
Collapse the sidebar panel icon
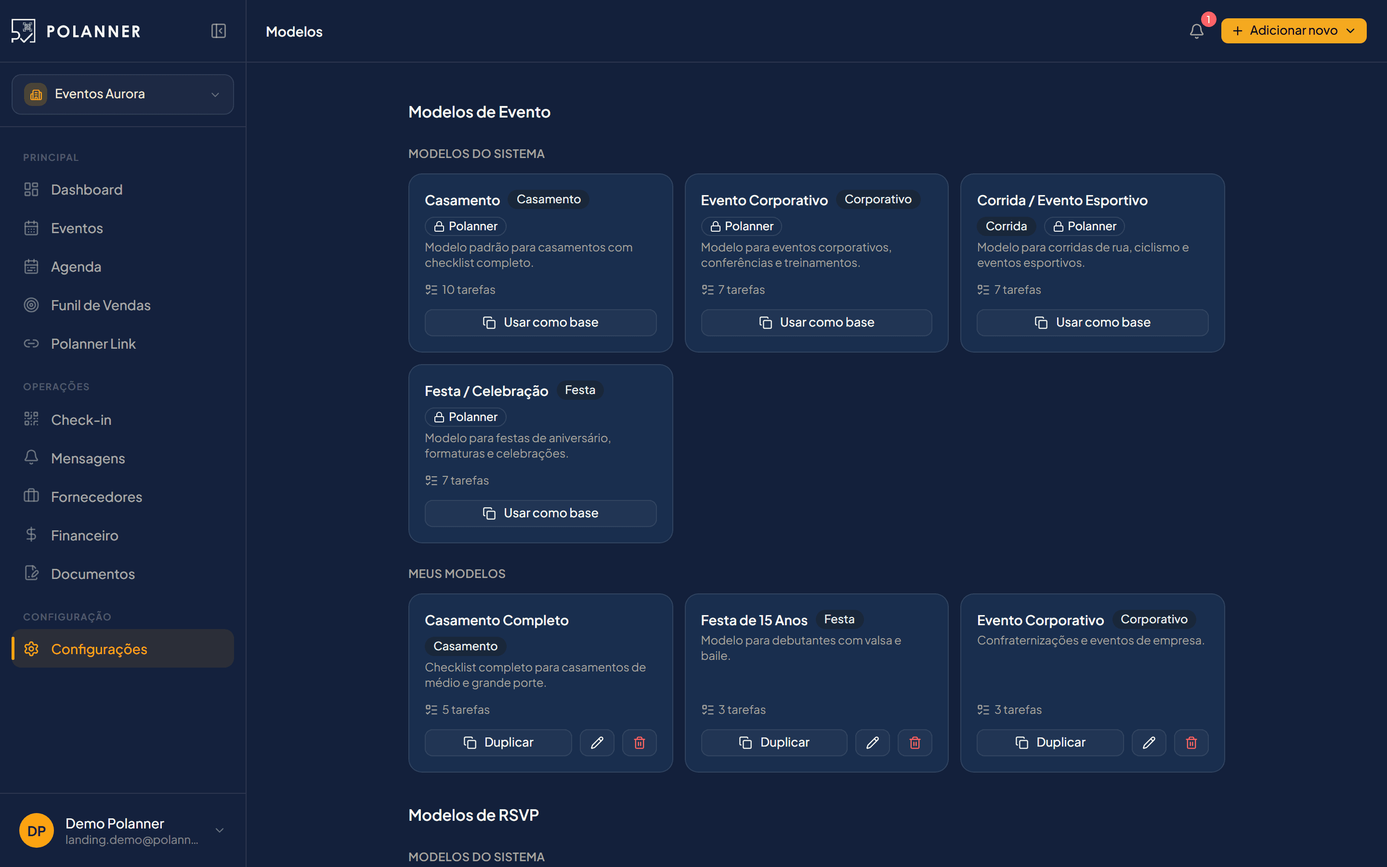click(x=218, y=31)
